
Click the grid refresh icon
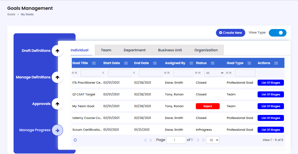75,140
